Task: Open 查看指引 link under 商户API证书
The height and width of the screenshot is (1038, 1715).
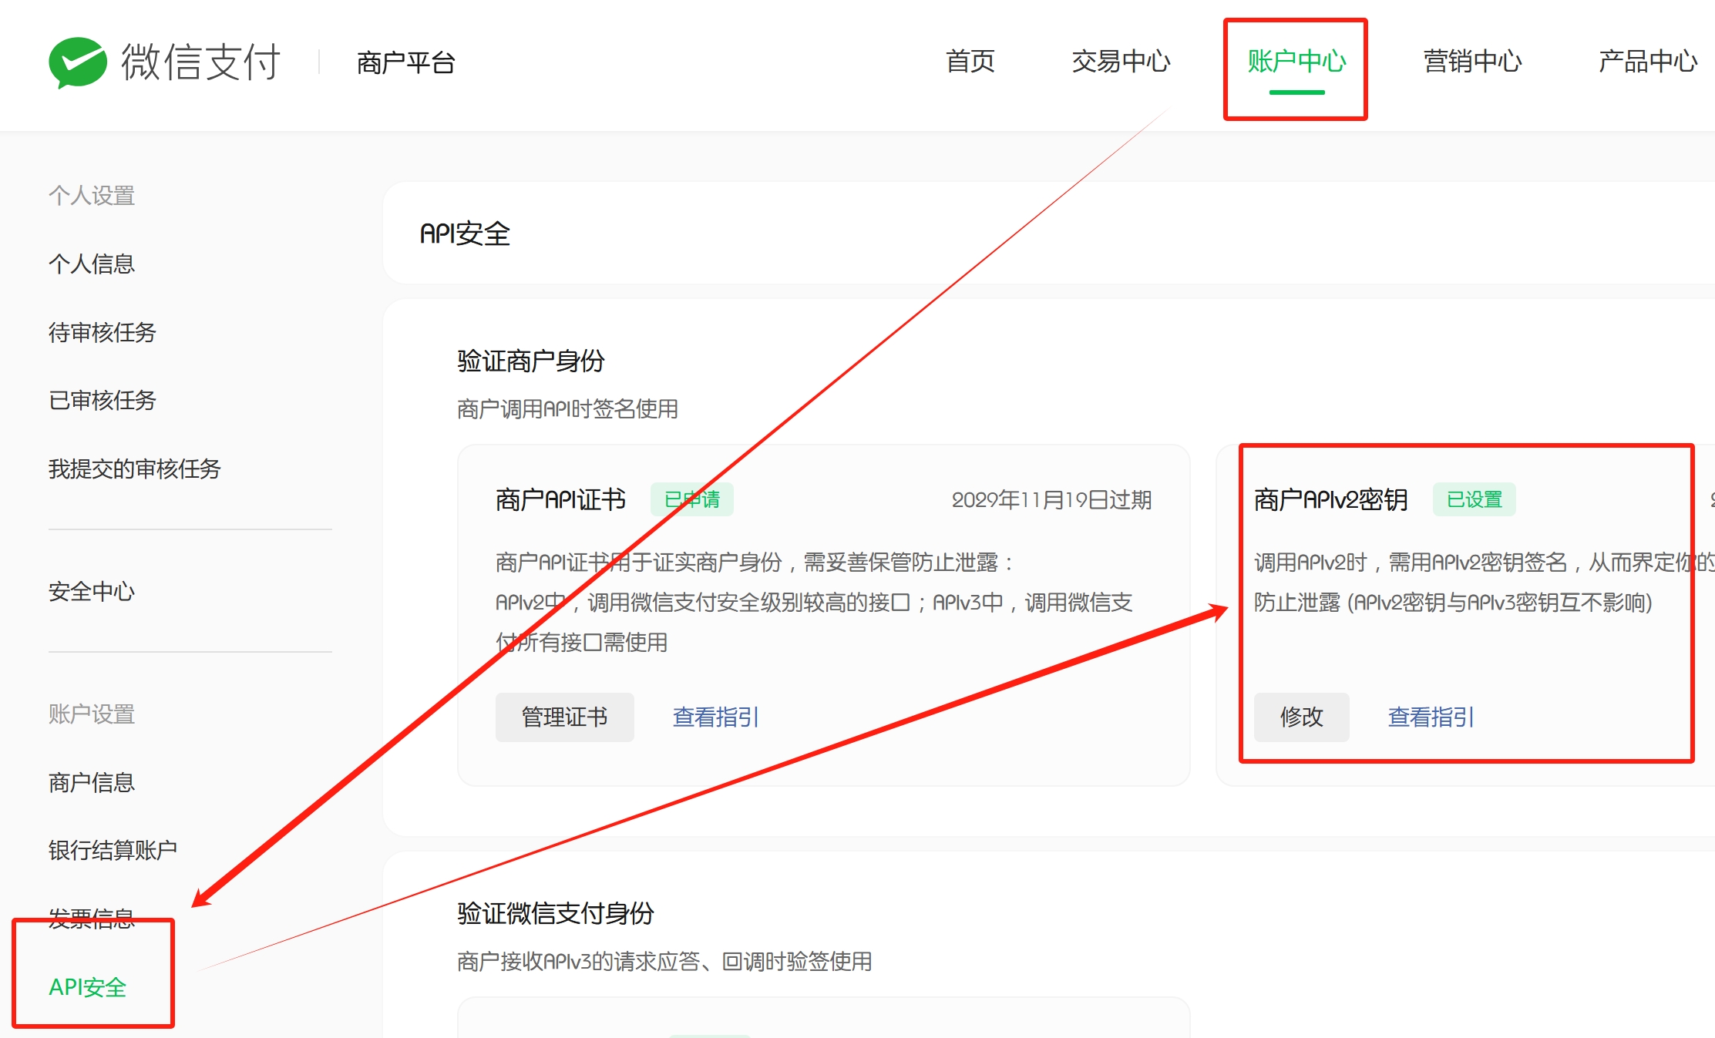Action: tap(716, 717)
